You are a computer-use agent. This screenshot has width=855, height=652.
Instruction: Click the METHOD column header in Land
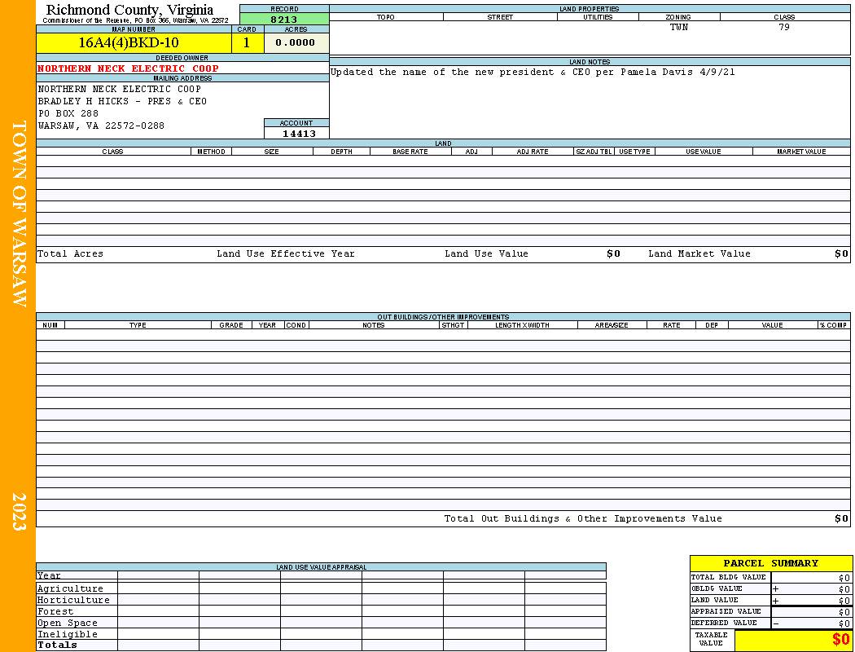coord(211,152)
